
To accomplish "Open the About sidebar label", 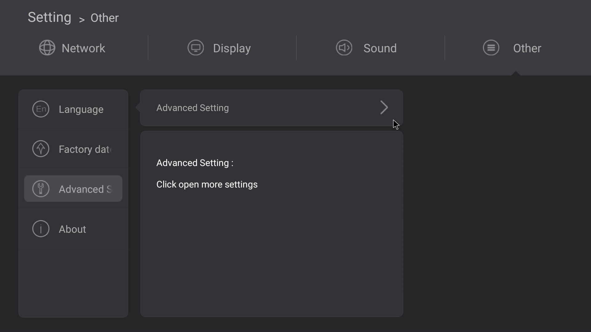I will click(72, 229).
